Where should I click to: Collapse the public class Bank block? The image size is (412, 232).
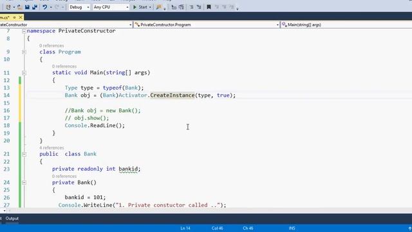click(x=24, y=154)
